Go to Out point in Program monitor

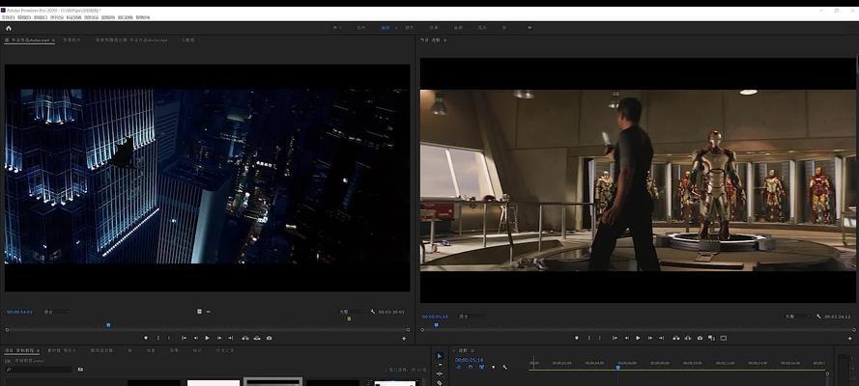coord(661,338)
